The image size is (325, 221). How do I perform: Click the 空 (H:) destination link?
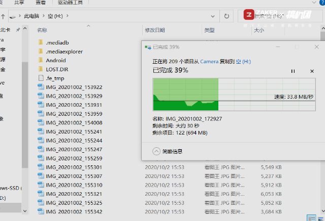point(243,62)
